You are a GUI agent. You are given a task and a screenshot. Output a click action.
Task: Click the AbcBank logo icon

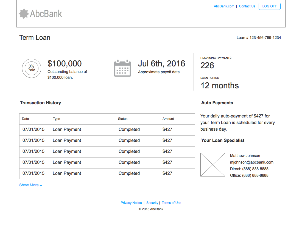(x=24, y=14)
